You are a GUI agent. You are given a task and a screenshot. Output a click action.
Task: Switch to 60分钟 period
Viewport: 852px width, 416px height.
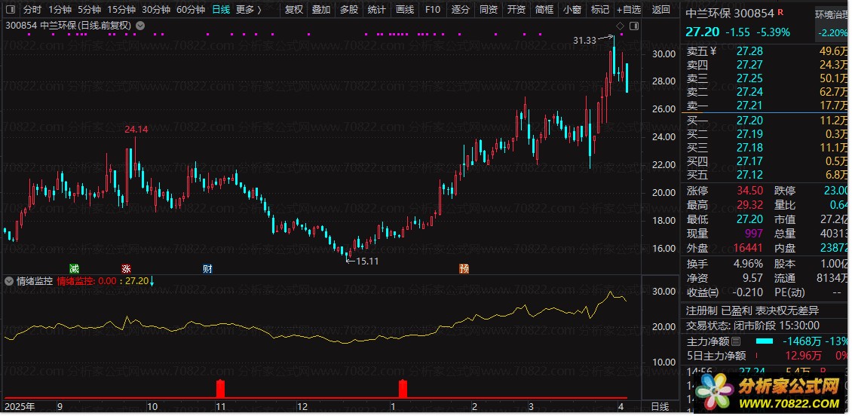191,9
